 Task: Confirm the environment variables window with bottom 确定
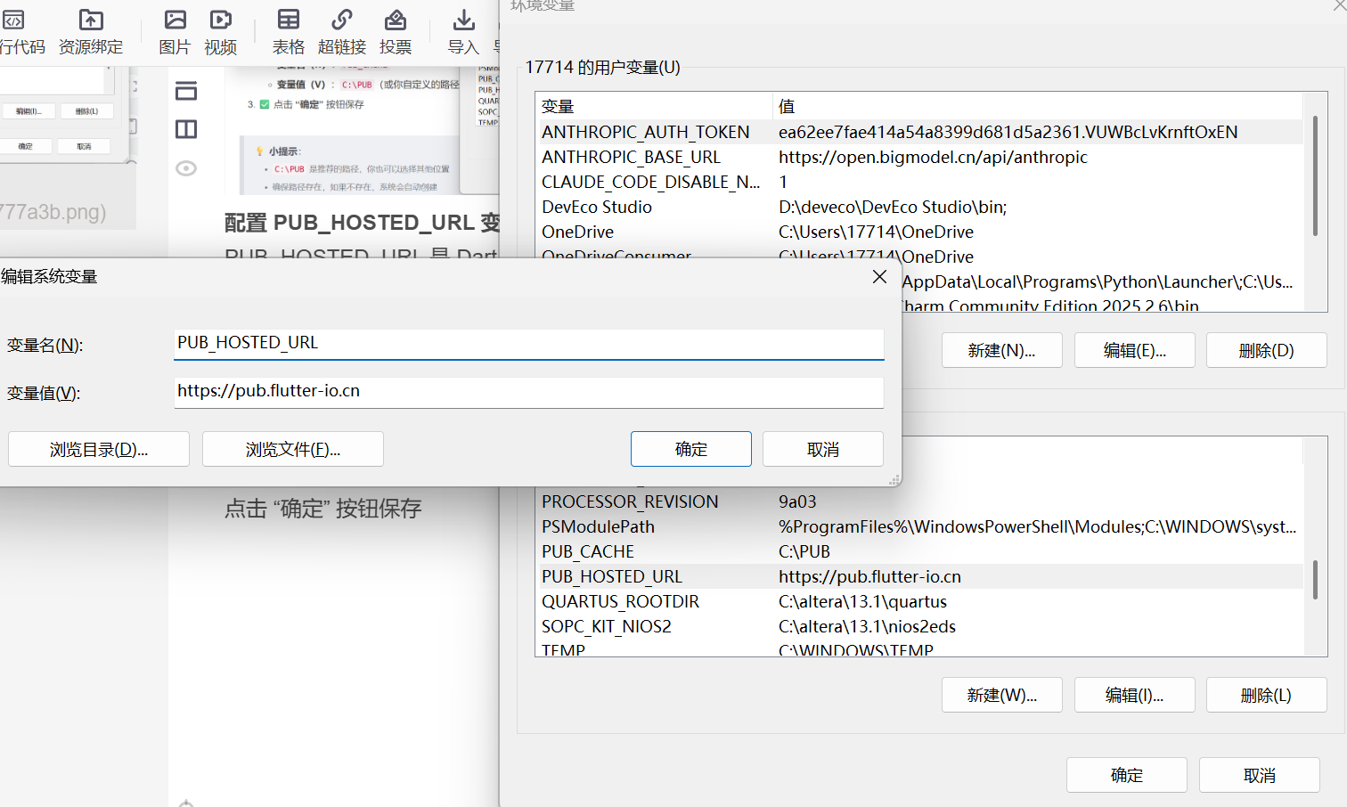(x=1127, y=775)
